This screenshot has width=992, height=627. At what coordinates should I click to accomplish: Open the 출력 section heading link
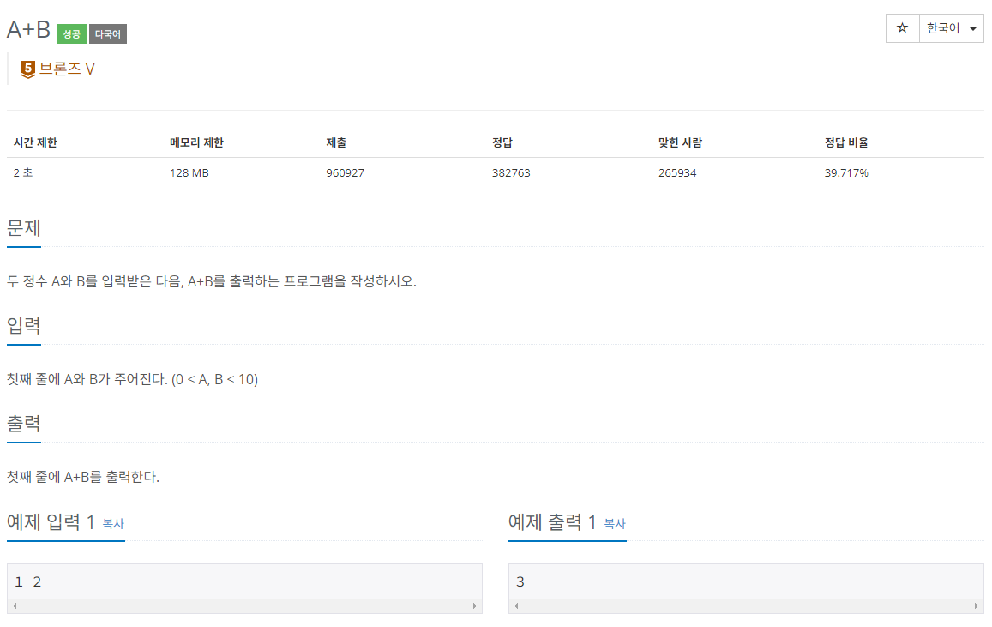(x=23, y=424)
